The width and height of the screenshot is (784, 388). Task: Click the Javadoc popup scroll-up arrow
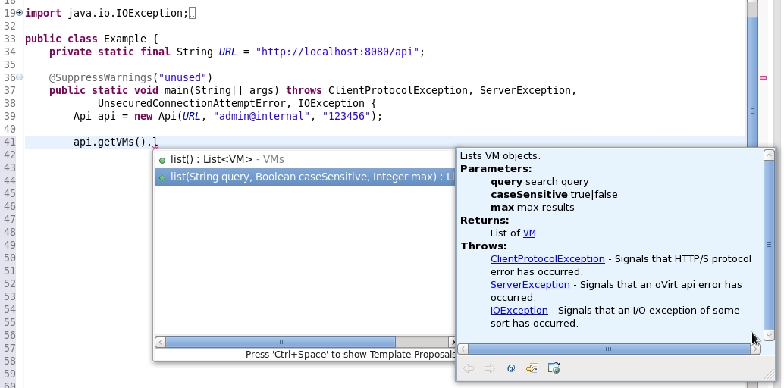769,155
